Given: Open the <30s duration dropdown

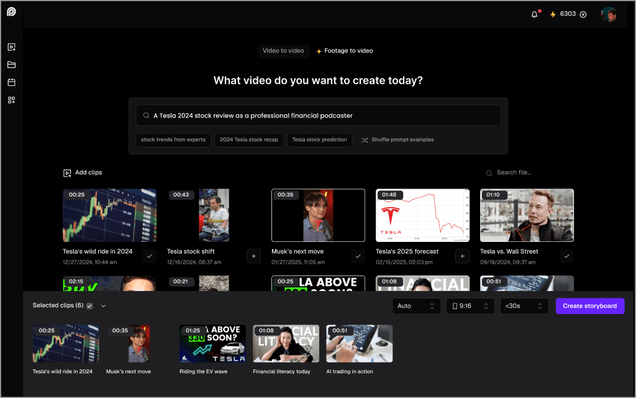Looking at the screenshot, I should click(x=524, y=306).
